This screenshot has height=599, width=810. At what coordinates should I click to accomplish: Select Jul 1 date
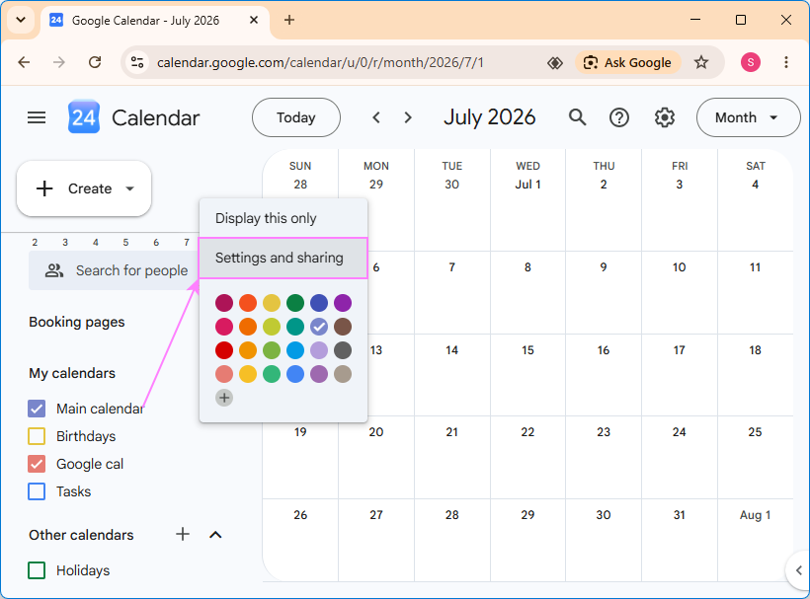pos(527,185)
